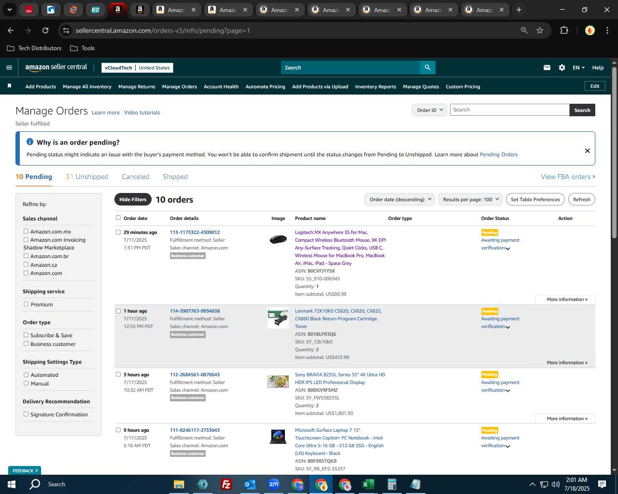Close the FEEDBACK tab with its X
The image size is (618, 494).
[x=37, y=470]
